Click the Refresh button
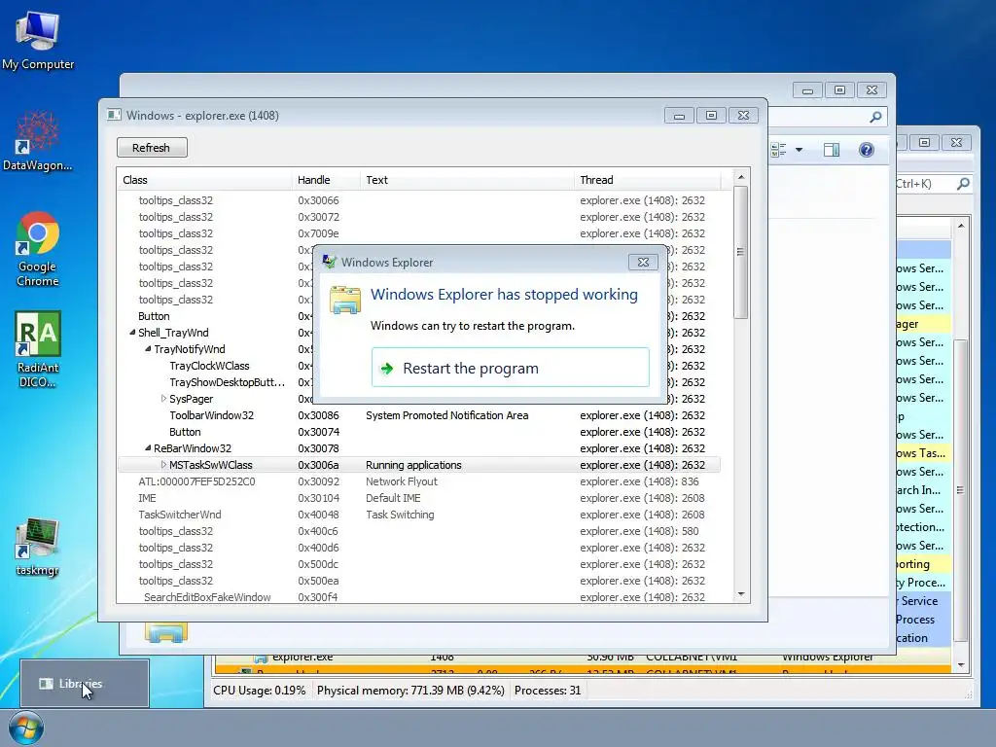 152,148
